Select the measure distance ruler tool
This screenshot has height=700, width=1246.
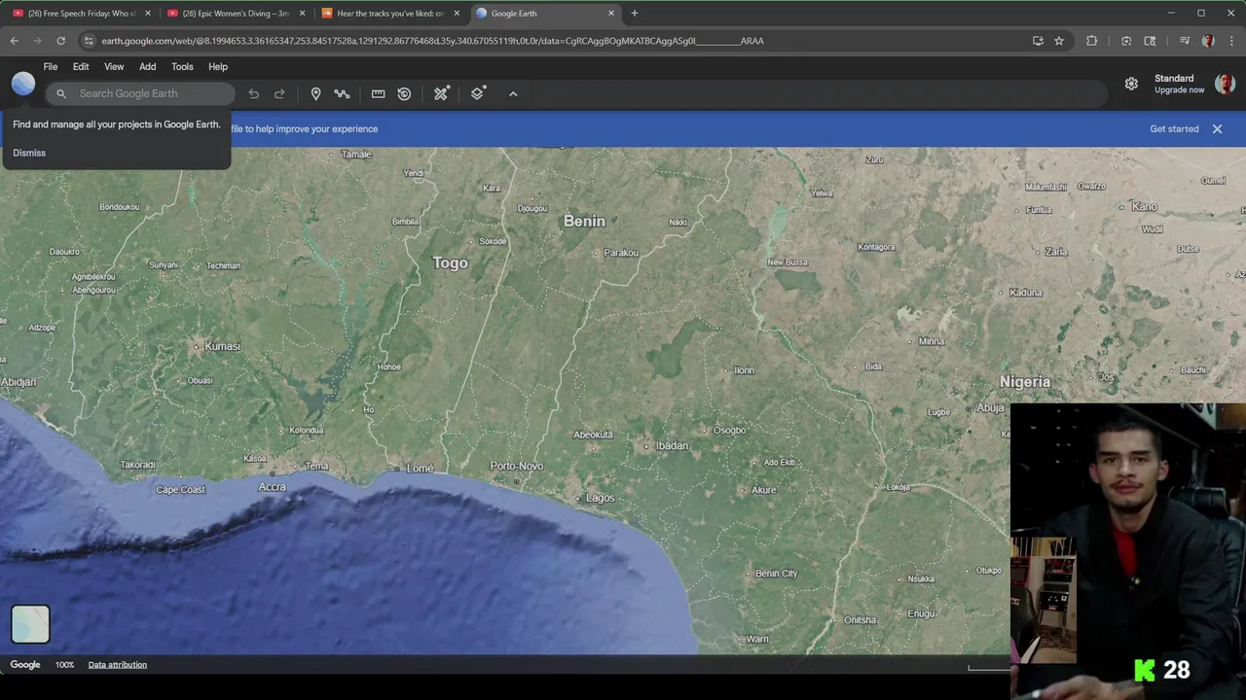[378, 93]
